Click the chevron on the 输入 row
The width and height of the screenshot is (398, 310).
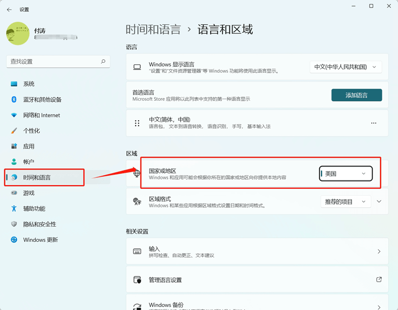click(379, 252)
